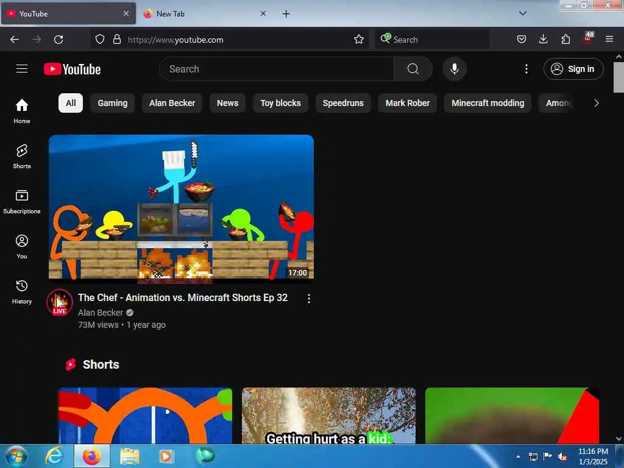Image resolution: width=624 pixels, height=468 pixels.
Task: Click the muted volume tray icon
Action: click(x=562, y=456)
